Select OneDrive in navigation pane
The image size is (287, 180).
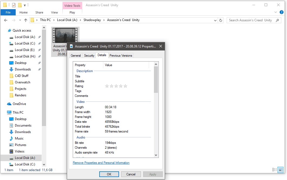[19, 104]
